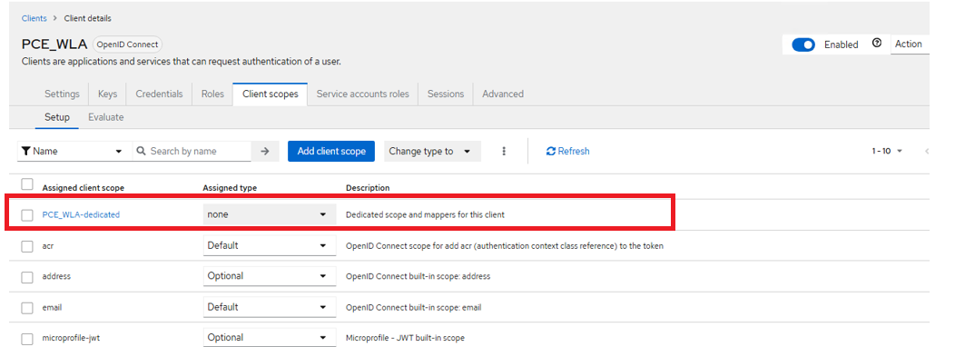Click the acr scope name
This screenshot has width=955, height=347.
point(47,246)
